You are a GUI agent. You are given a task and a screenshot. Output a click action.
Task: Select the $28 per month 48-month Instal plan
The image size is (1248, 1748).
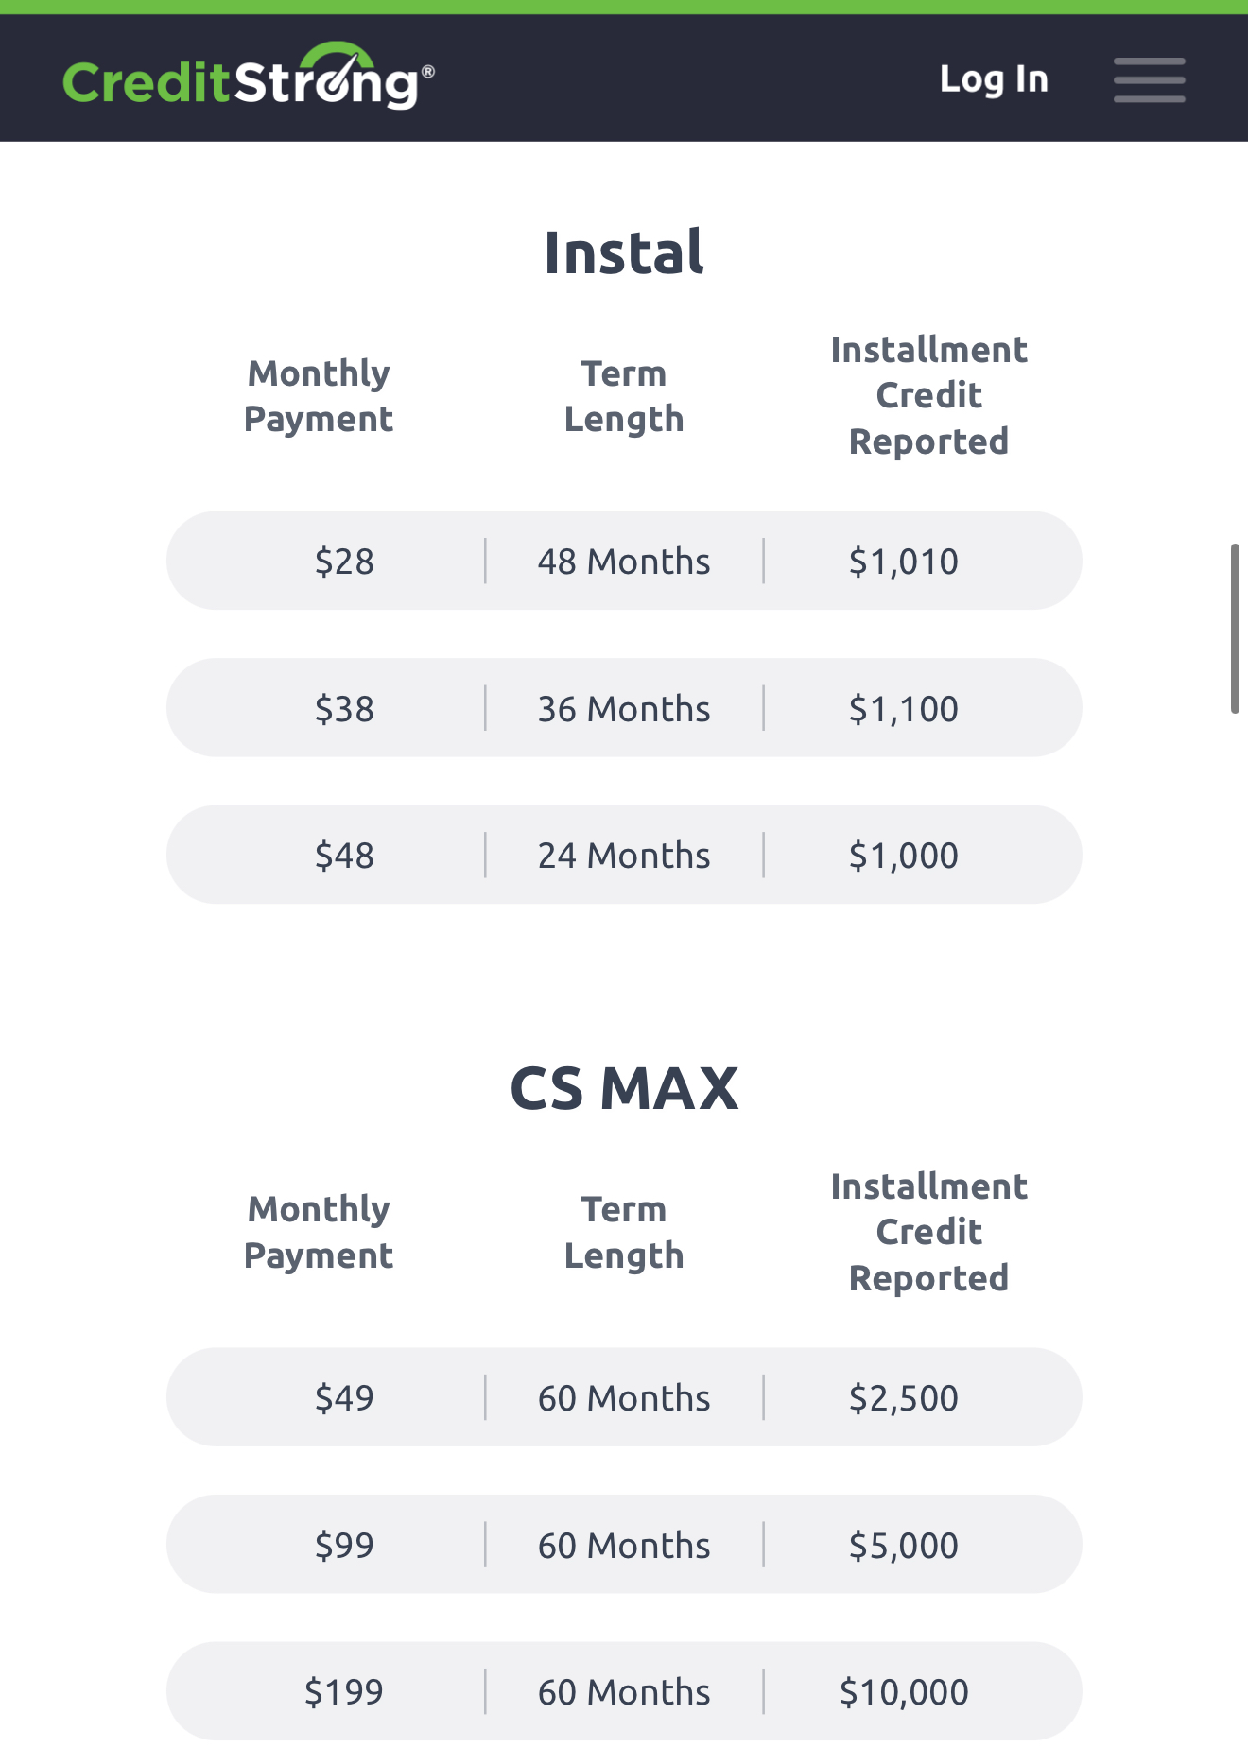click(624, 560)
